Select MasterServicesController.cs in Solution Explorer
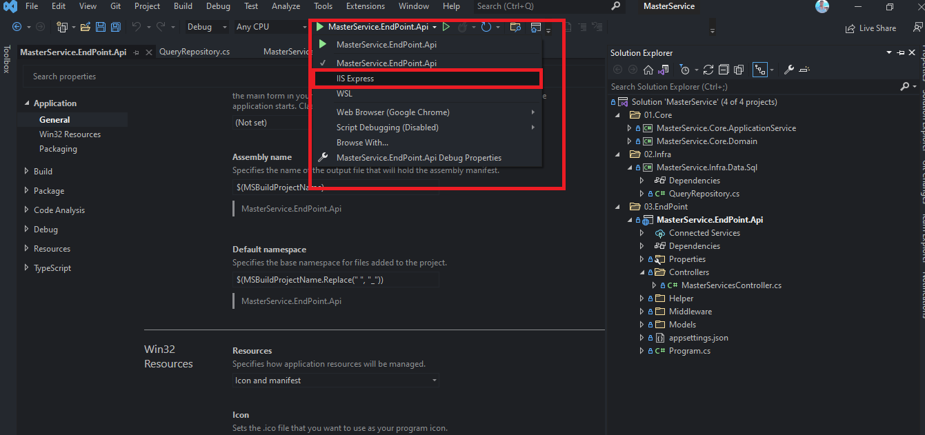 [731, 285]
